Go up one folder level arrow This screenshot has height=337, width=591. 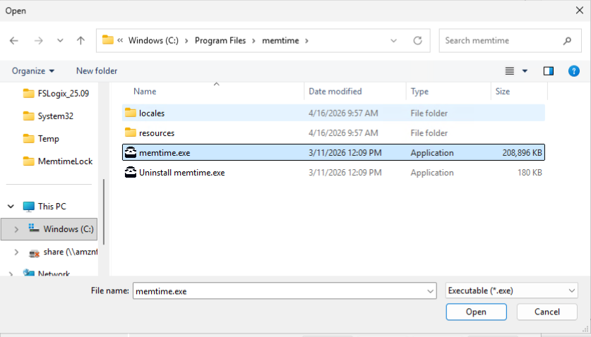80,41
